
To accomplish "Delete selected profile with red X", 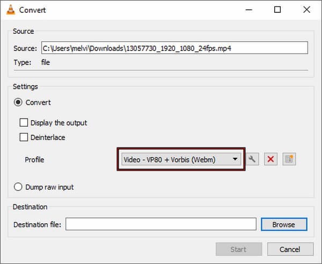I will [270, 159].
